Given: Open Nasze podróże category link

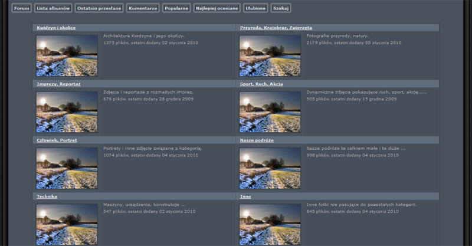Looking at the screenshot, I should click(x=257, y=140).
